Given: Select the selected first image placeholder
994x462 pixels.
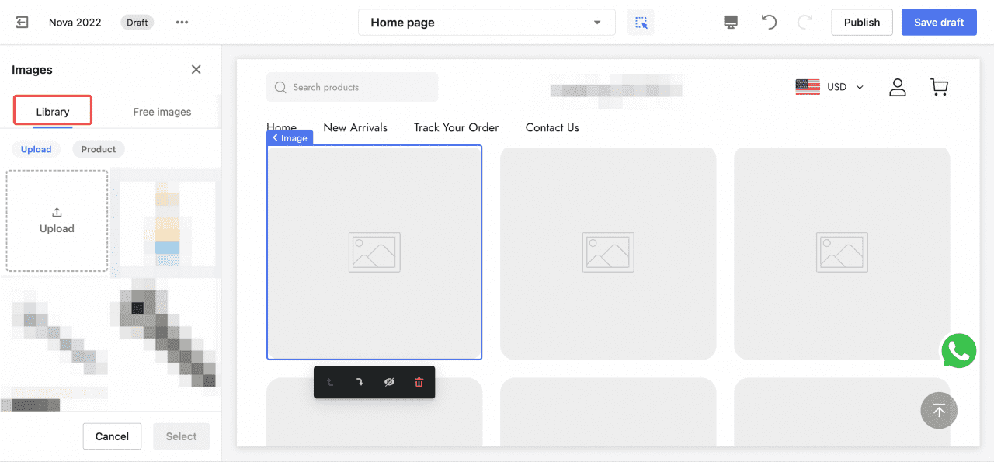Looking at the screenshot, I should tap(374, 252).
